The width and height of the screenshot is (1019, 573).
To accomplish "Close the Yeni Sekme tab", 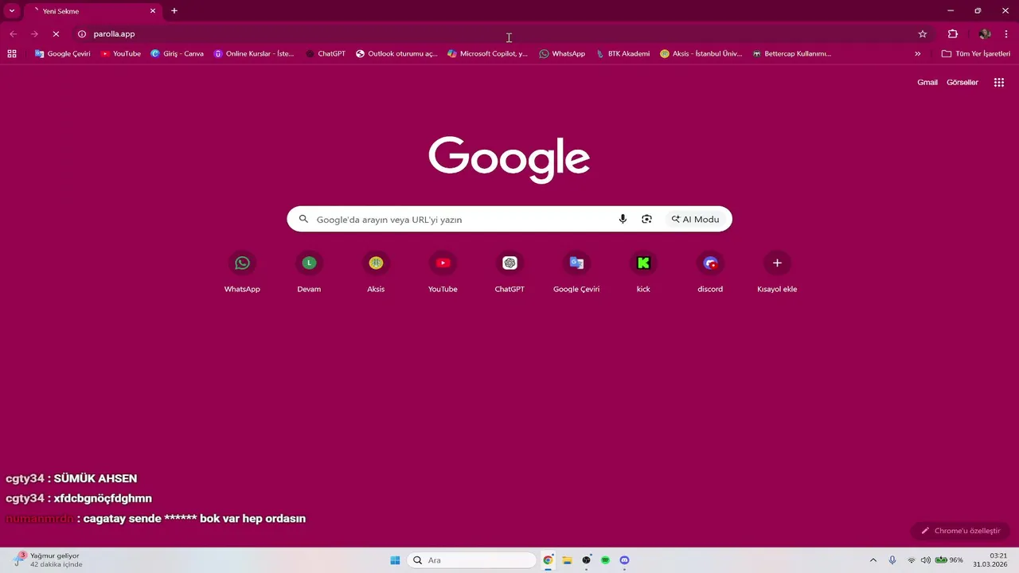I will pos(153,11).
